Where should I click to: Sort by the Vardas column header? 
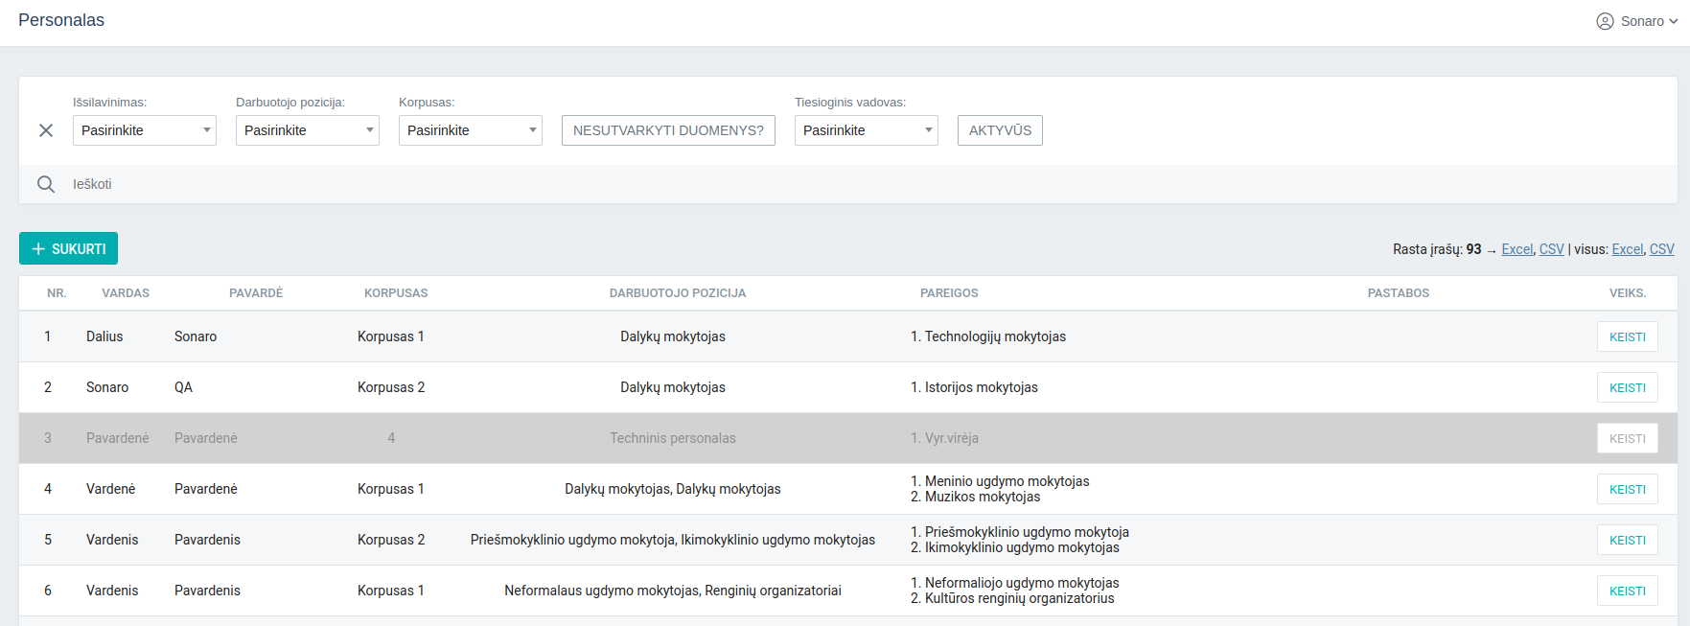click(126, 293)
